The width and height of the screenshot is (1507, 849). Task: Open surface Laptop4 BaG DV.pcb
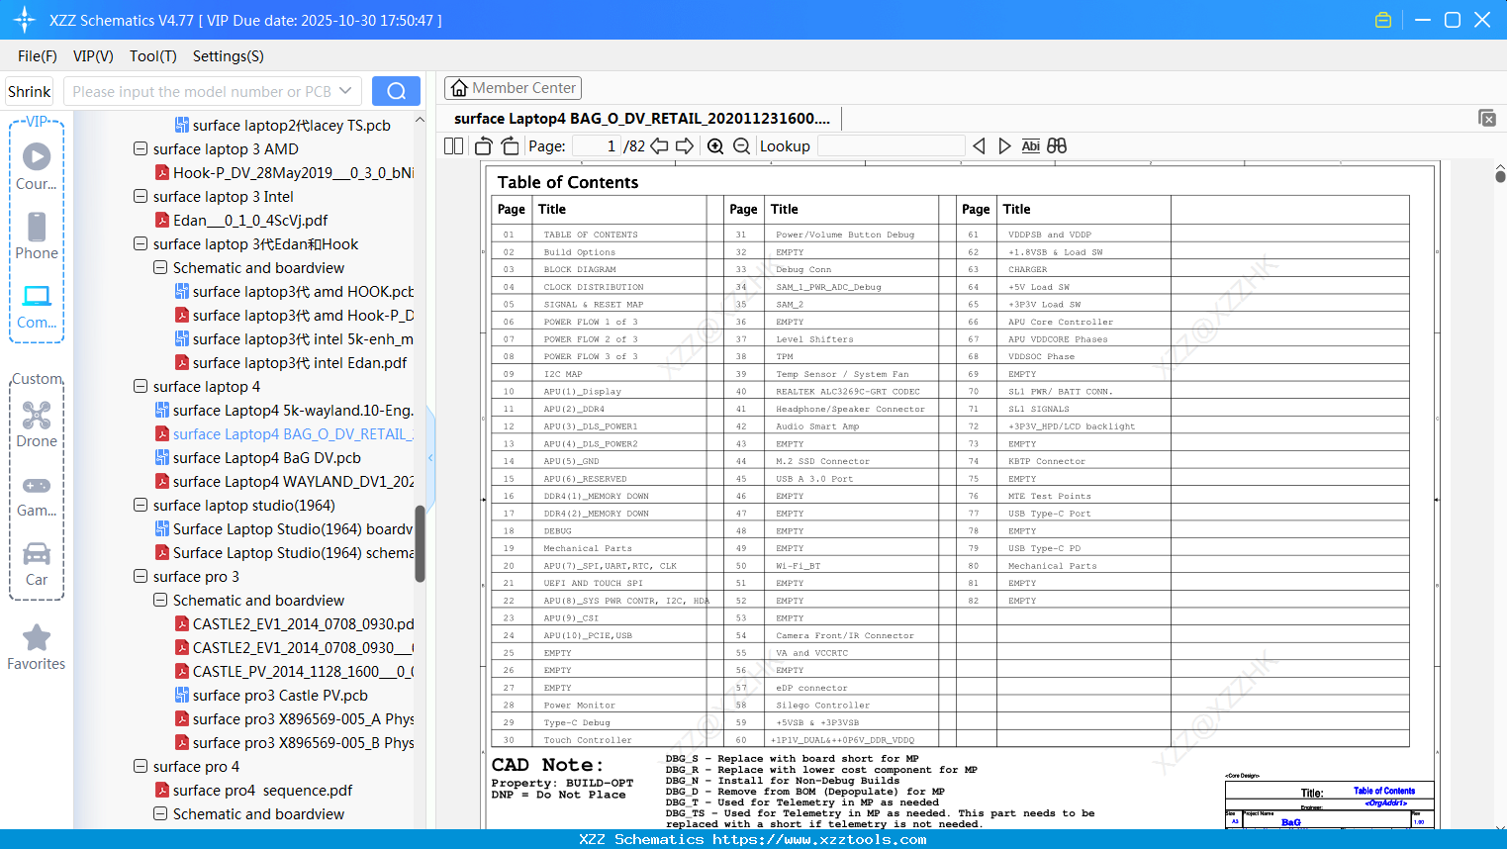[258, 458]
